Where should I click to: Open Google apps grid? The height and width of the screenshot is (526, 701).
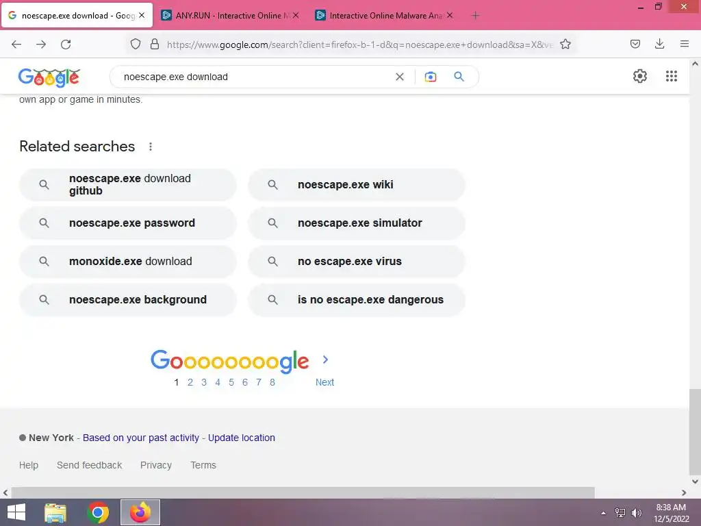pyautogui.click(x=671, y=76)
